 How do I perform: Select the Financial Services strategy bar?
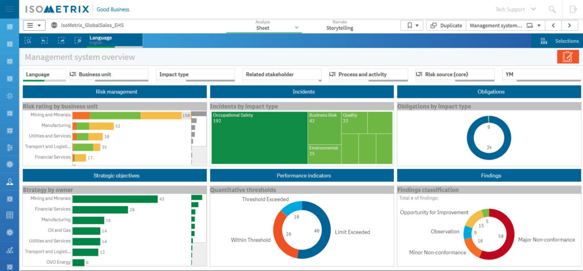click(100, 210)
